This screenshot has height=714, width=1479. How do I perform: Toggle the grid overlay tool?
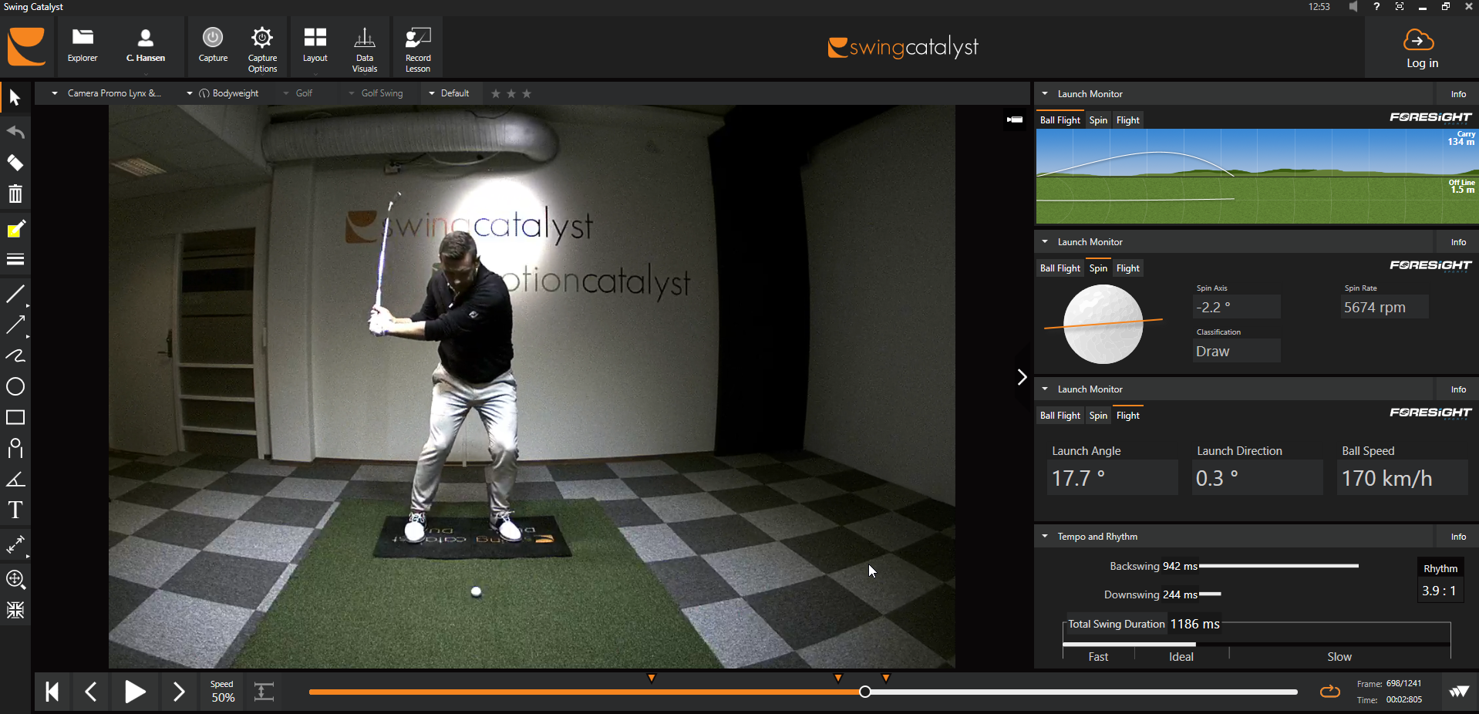coord(15,610)
